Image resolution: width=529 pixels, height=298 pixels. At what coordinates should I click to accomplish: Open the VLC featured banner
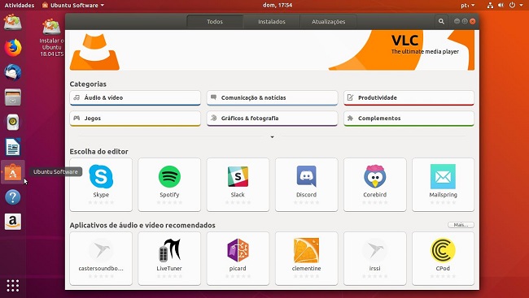tap(272, 50)
